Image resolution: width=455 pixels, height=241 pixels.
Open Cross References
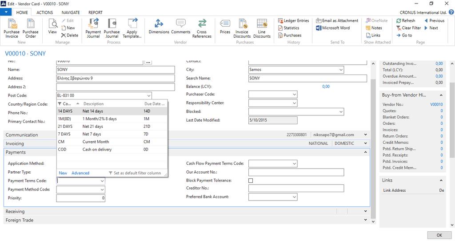tap(202, 28)
